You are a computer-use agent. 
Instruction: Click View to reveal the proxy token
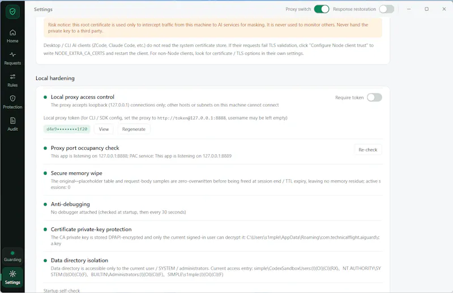[104, 129]
